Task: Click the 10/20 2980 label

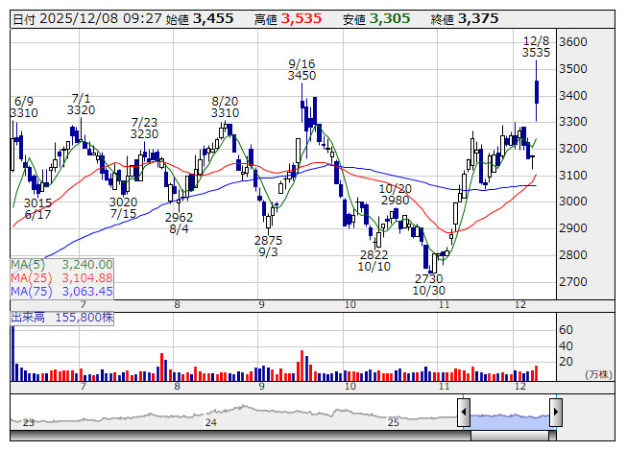Action: pos(395,194)
